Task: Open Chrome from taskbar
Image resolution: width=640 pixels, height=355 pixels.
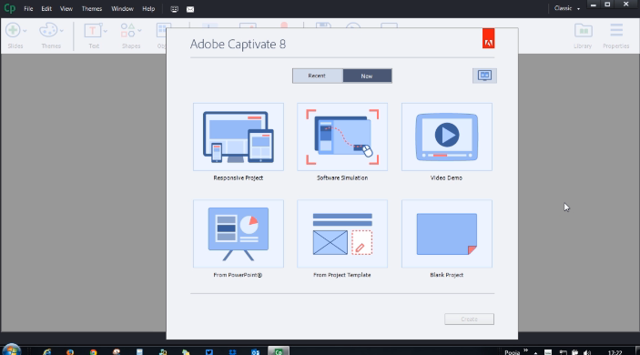Action: tap(94, 351)
